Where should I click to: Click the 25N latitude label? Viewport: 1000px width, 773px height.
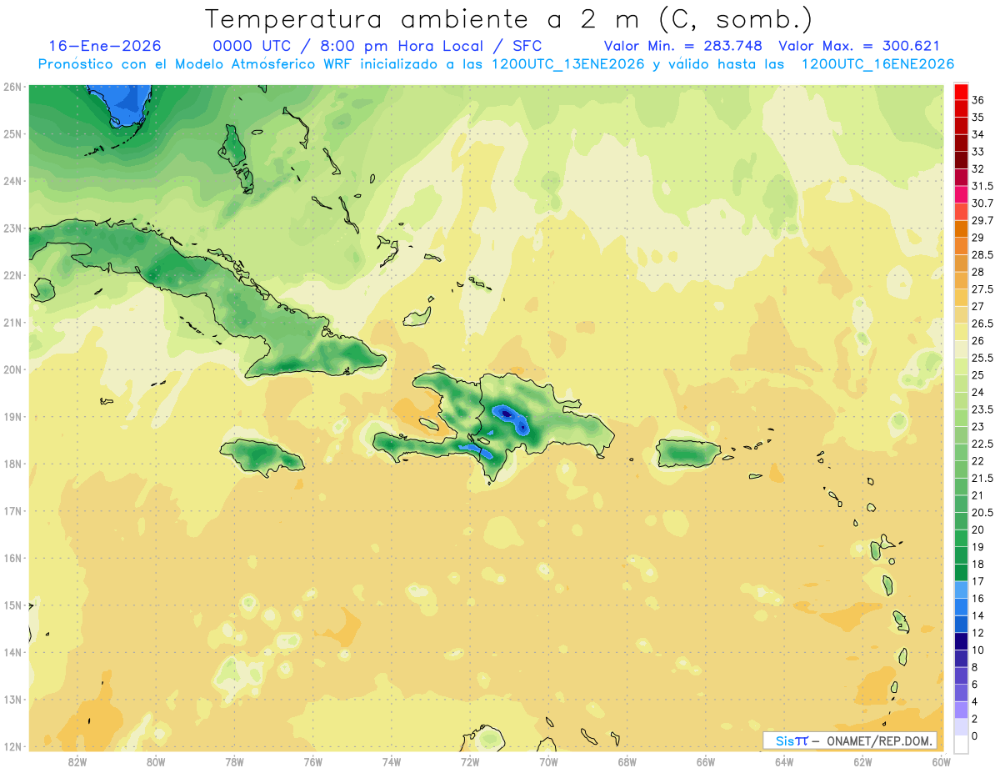tap(12, 133)
